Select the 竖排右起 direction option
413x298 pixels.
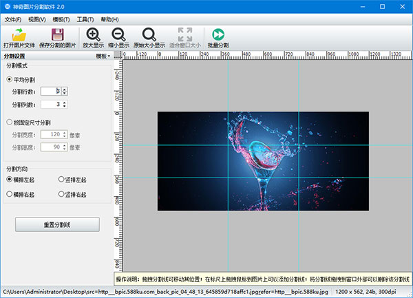point(61,195)
